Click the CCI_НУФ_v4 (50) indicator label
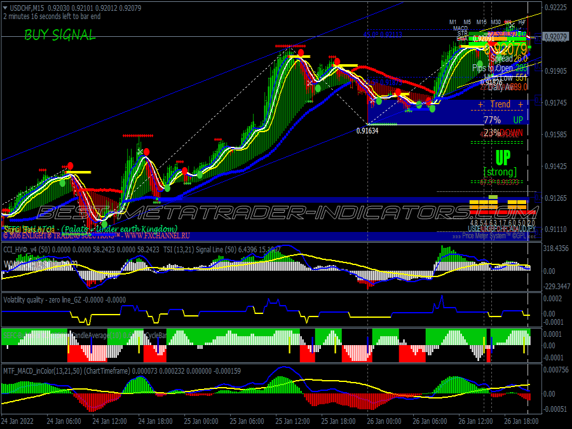The image size is (572, 429). (x=27, y=250)
